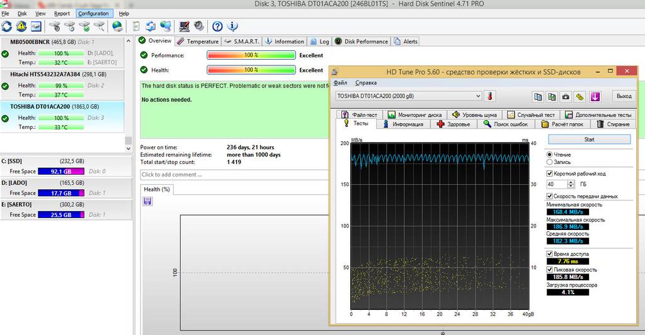
Task: Click the blue info bubble toolbar icon
Action: [x=232, y=26]
